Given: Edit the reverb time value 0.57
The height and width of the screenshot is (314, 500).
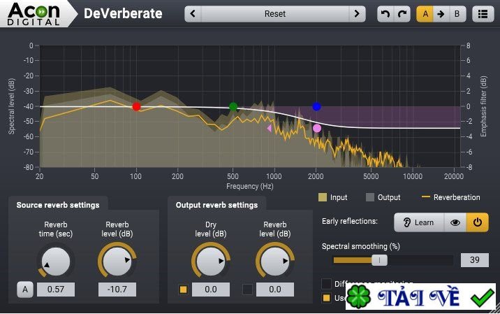Looking at the screenshot, I should [x=56, y=290].
